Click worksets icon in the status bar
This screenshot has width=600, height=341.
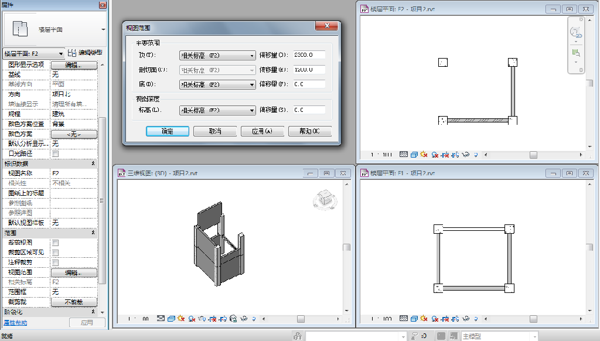(298, 336)
